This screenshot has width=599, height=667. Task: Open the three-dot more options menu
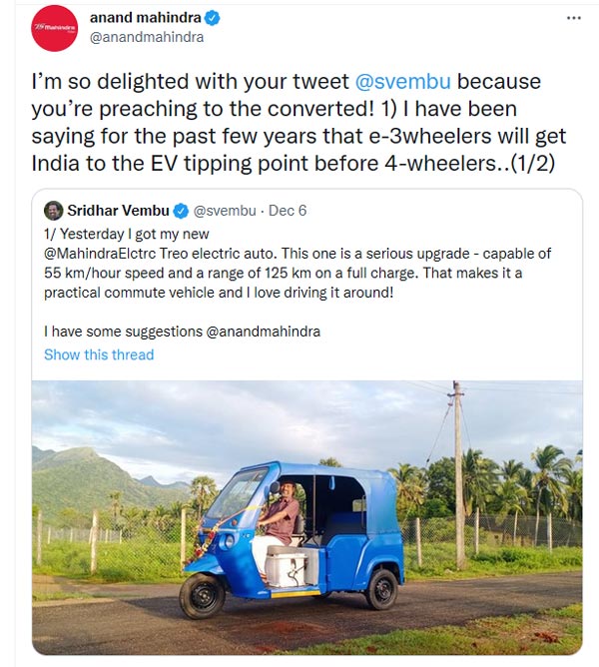coord(573,19)
